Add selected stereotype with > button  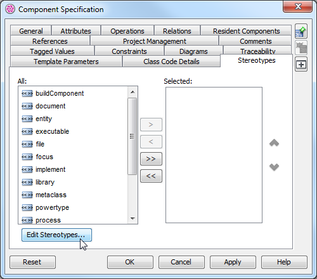(x=151, y=124)
